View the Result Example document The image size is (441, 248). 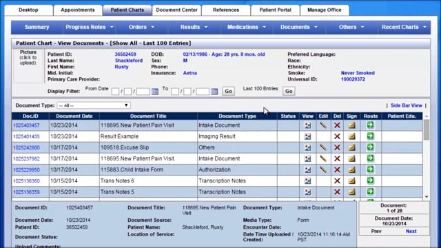click(308, 136)
